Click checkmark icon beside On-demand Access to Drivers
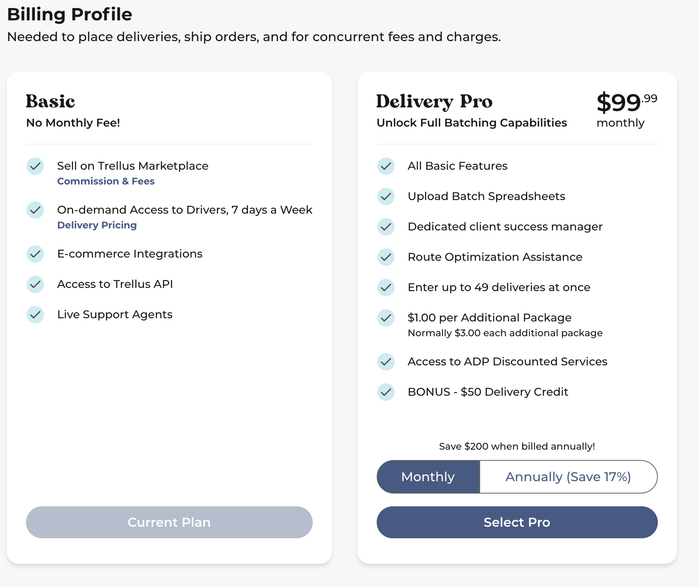 pyautogui.click(x=35, y=210)
